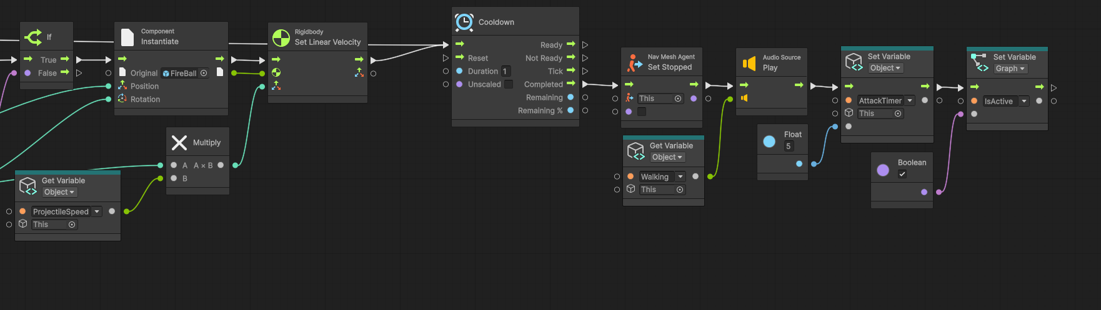Click the Cooldown Completed output arrow

pos(570,84)
